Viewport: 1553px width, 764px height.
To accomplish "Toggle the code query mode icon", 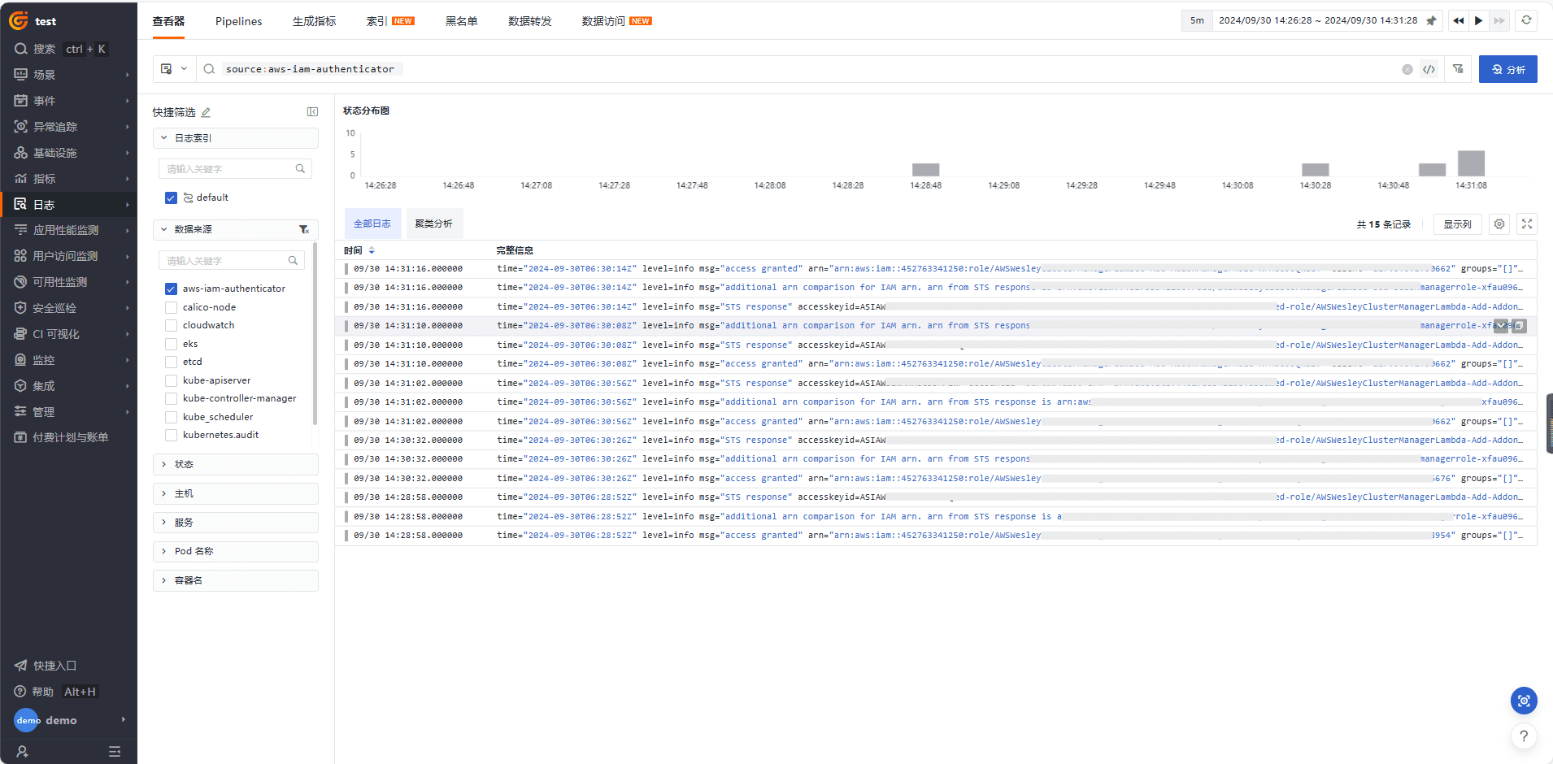I will click(x=1429, y=70).
